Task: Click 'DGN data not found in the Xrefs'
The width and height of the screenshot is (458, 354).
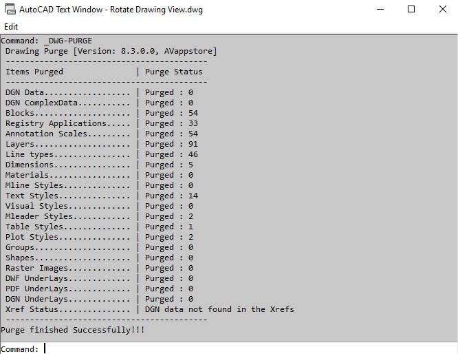Action: (x=219, y=309)
